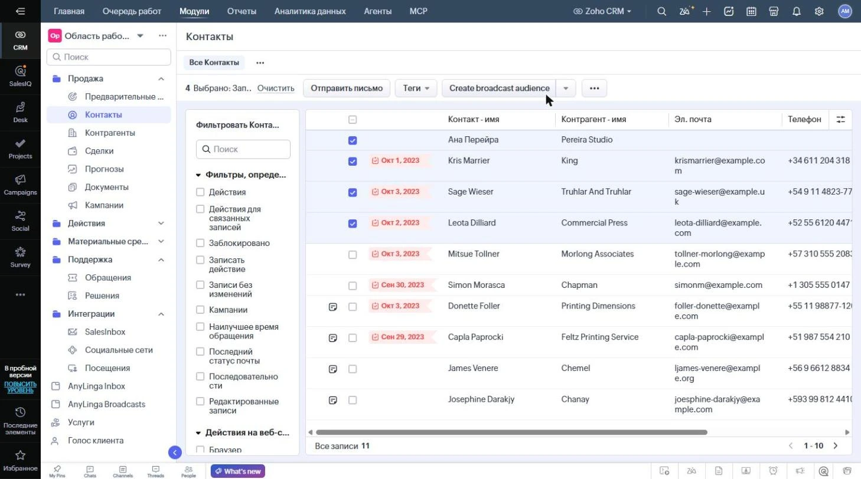
Task: Open the Теги dropdown
Action: tap(416, 88)
